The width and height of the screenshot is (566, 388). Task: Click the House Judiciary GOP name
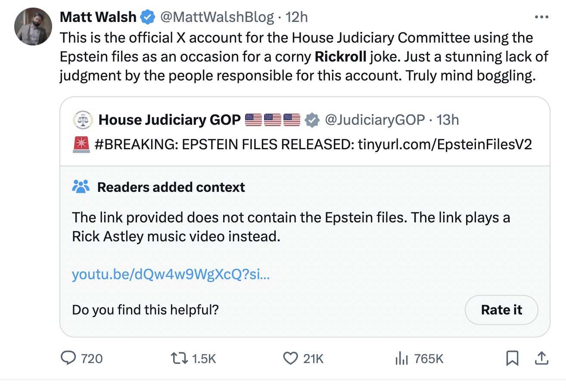pos(169,120)
